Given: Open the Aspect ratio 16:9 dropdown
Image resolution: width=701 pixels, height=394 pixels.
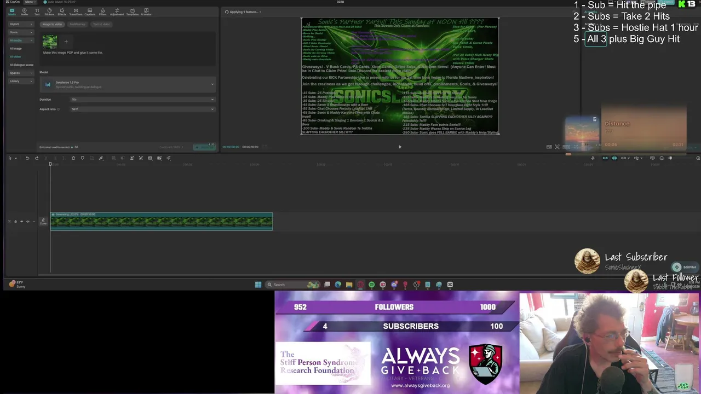Looking at the screenshot, I should [x=142, y=109].
